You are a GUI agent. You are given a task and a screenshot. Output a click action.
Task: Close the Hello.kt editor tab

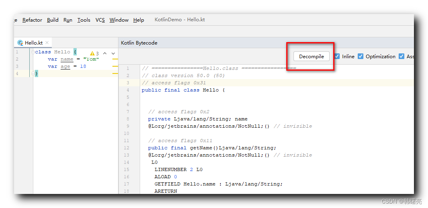click(47, 43)
